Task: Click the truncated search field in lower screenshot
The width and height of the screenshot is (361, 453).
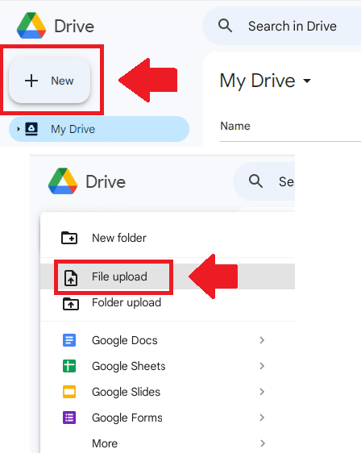Action: point(263,181)
